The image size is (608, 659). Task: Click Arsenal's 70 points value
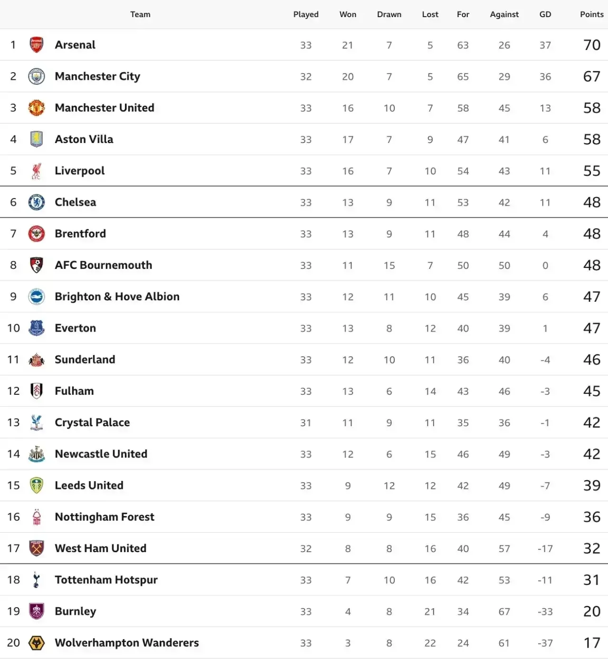coord(592,45)
